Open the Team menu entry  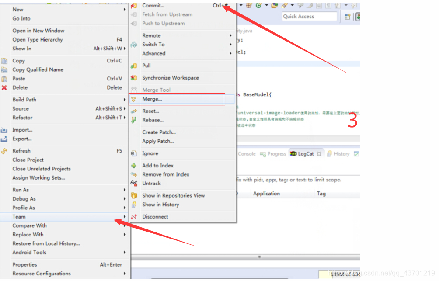64,217
